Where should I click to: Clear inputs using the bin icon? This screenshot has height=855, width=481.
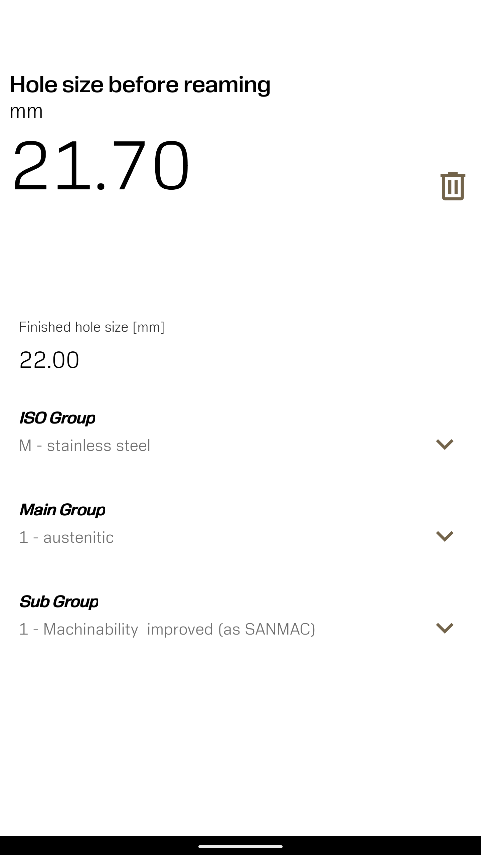(453, 186)
